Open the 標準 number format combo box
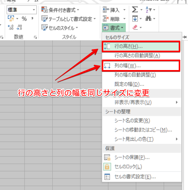Viewport: 188px width, 190px height. (x=22, y=10)
